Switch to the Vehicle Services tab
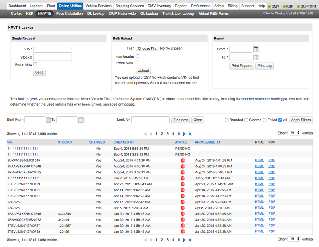The height and width of the screenshot is (247, 319). 98,6
